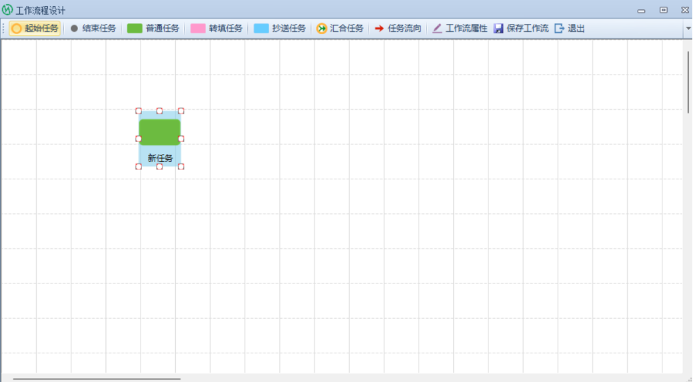Expand the toolbar overflow dropdown arrow
Viewport: 693px width, 382px height.
click(x=688, y=29)
